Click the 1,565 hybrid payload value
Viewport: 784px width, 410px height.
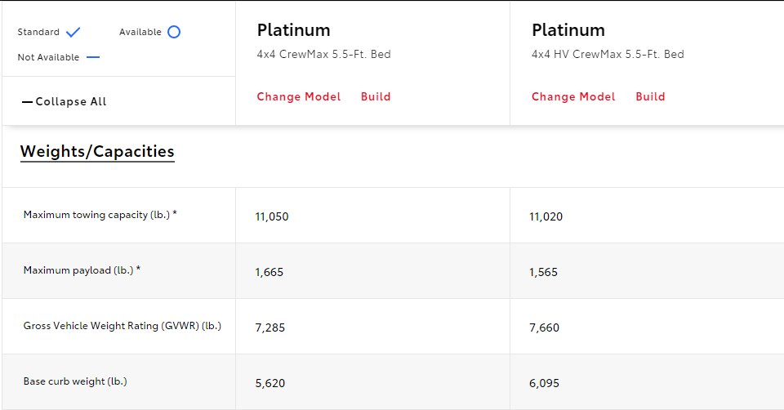click(544, 272)
